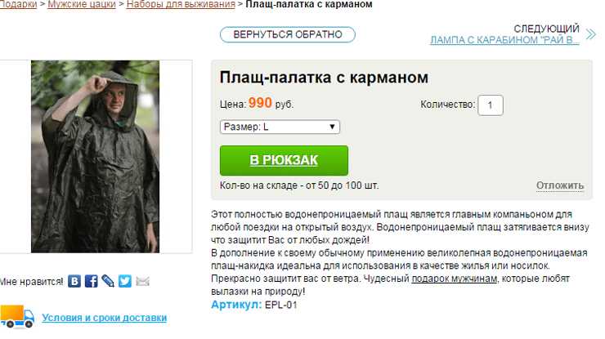Click the Количество quantity field
Screen dimensions: 605x339
click(x=491, y=105)
